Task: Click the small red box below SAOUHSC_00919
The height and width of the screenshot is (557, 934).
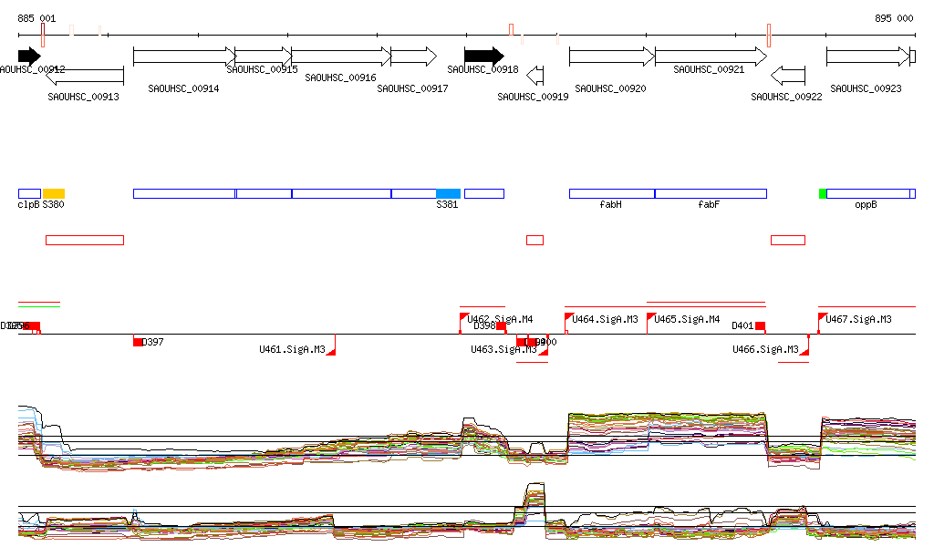Action: [x=534, y=240]
